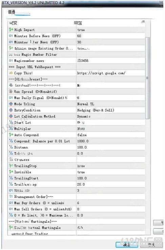The image size is (165, 250).
Task: Click the boolean icon beside Auto Compound
Action: coord(11,135)
